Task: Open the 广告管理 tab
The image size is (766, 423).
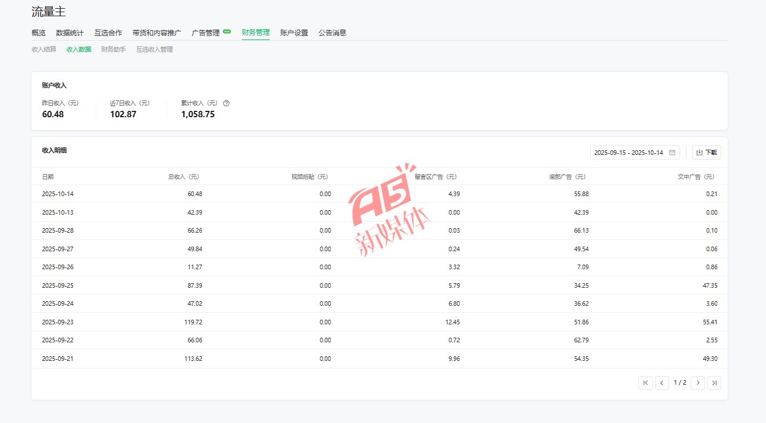Action: (206, 33)
